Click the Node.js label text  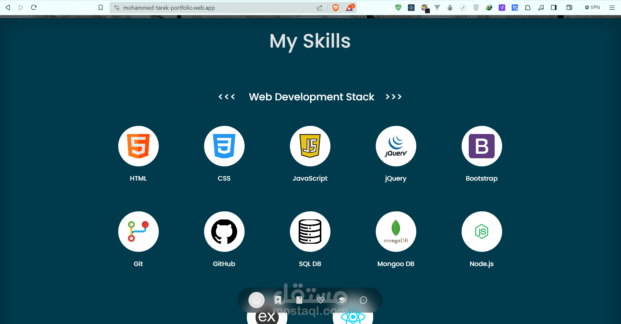point(482,264)
